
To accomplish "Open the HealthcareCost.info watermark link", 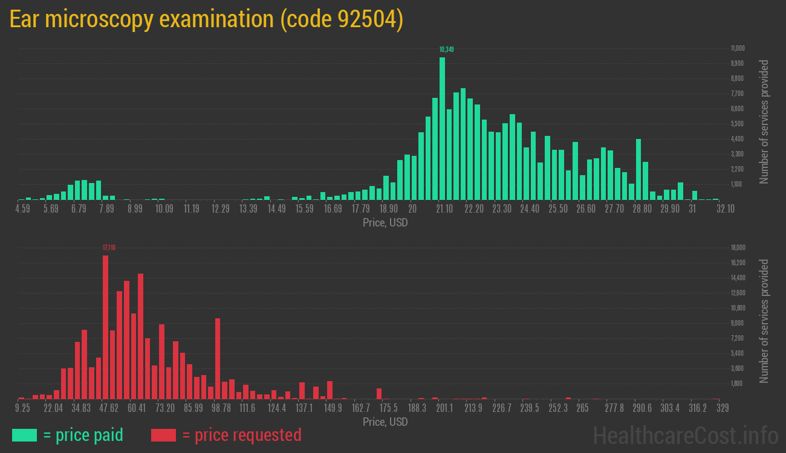I will 685,435.
